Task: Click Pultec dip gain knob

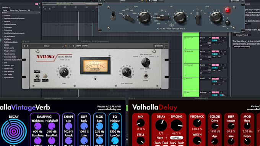Action: click(x=180, y=17)
